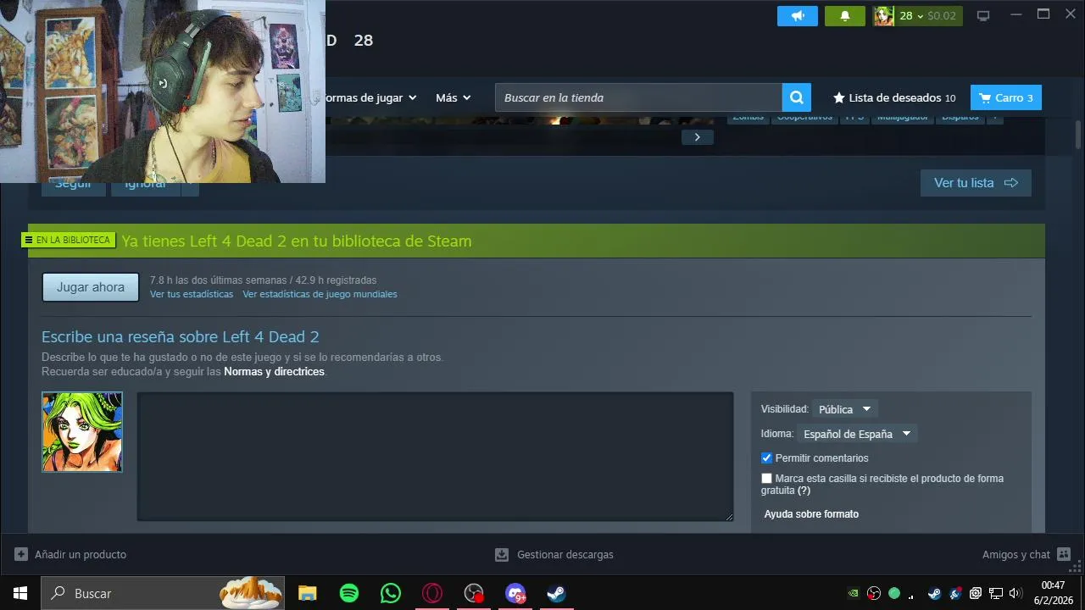Click Añadir un producto
The width and height of the screenshot is (1085, 610).
(70, 554)
